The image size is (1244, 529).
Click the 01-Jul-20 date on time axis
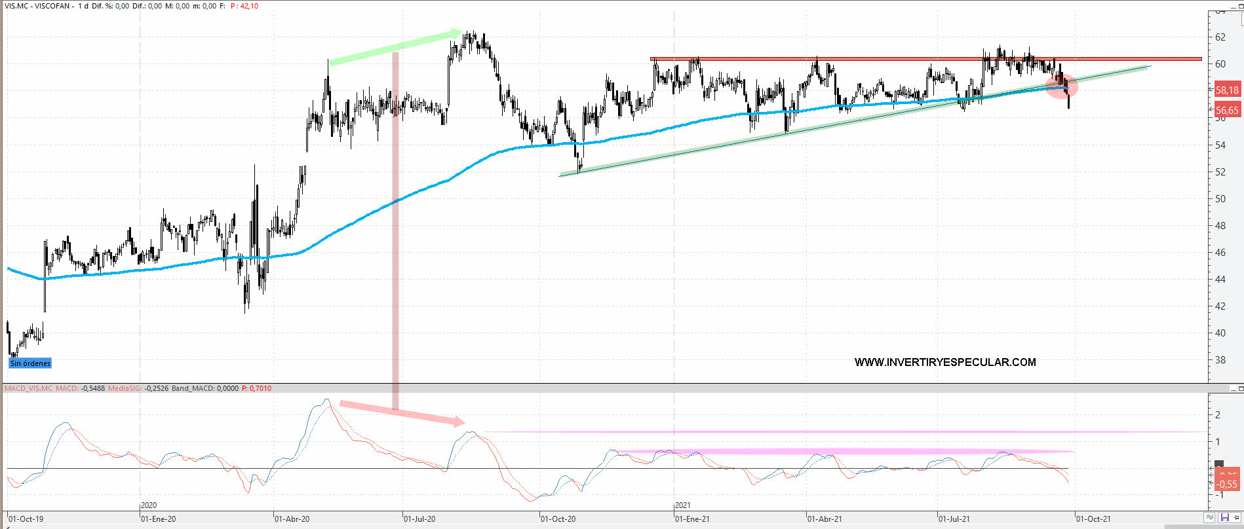coord(419,519)
